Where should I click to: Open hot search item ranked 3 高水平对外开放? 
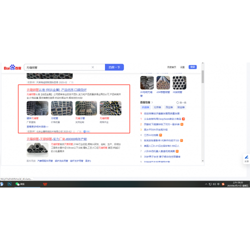pyautogui.click(x=155, y=129)
